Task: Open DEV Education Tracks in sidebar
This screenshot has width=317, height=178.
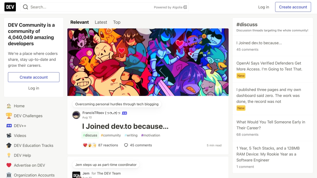Action: click(x=34, y=145)
